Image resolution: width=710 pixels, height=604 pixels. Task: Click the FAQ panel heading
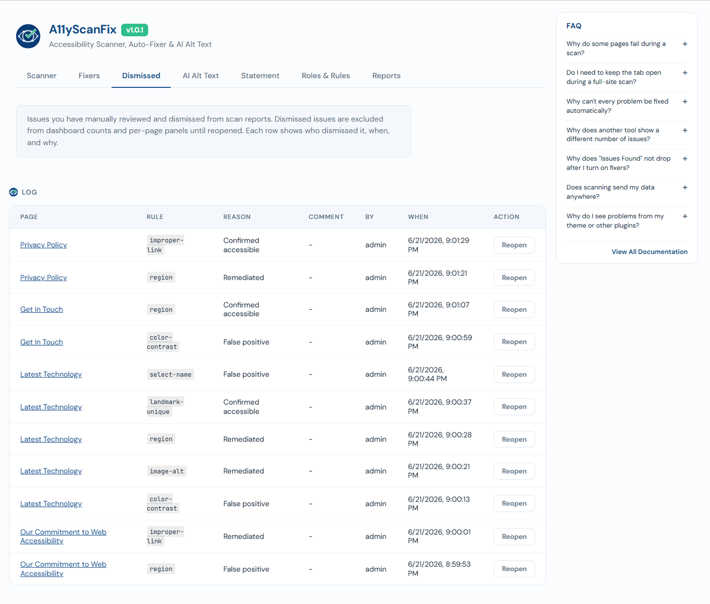tap(574, 26)
